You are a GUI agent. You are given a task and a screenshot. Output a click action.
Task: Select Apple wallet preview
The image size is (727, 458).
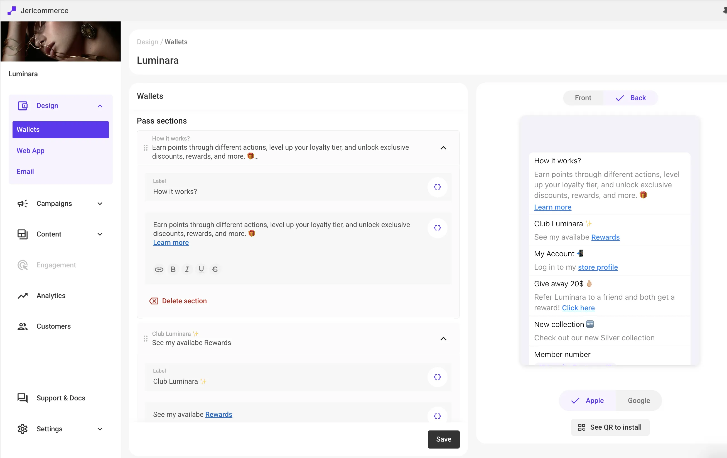pyautogui.click(x=587, y=401)
